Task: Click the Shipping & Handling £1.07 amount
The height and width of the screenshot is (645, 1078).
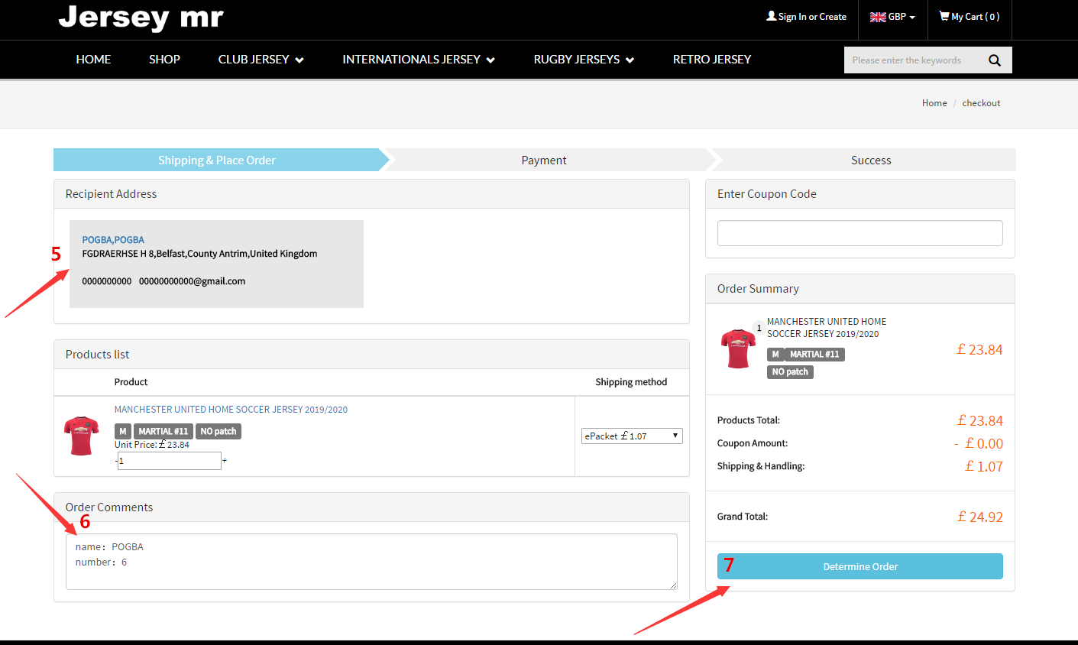Action: (x=984, y=467)
